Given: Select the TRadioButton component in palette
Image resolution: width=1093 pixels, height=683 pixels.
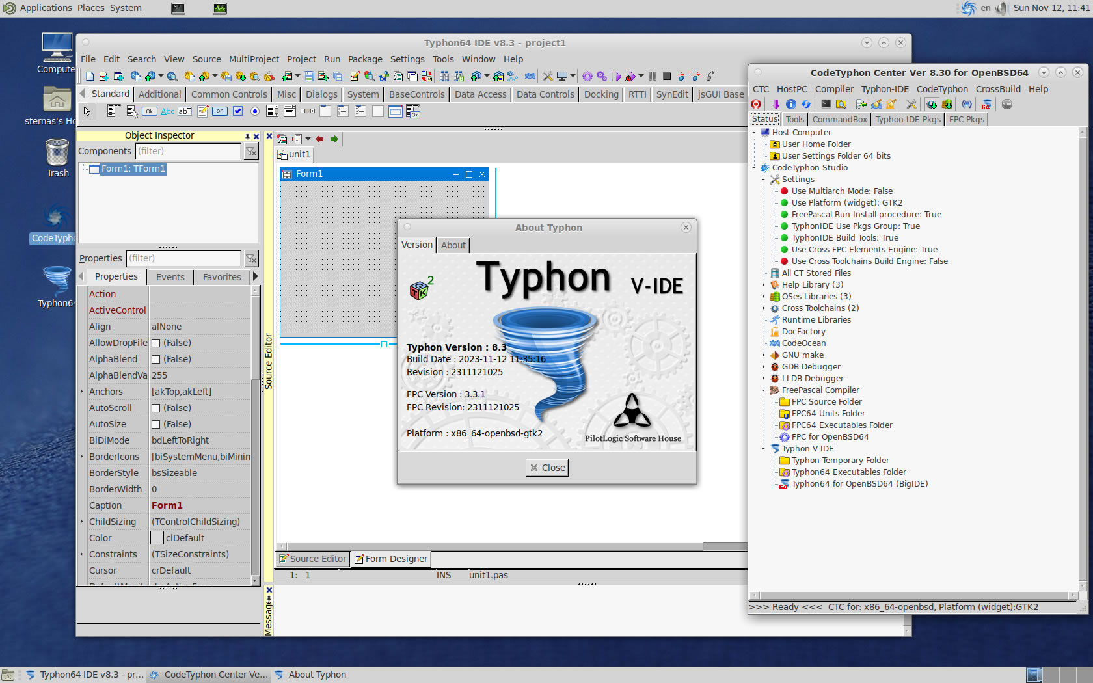Looking at the screenshot, I should tap(255, 111).
